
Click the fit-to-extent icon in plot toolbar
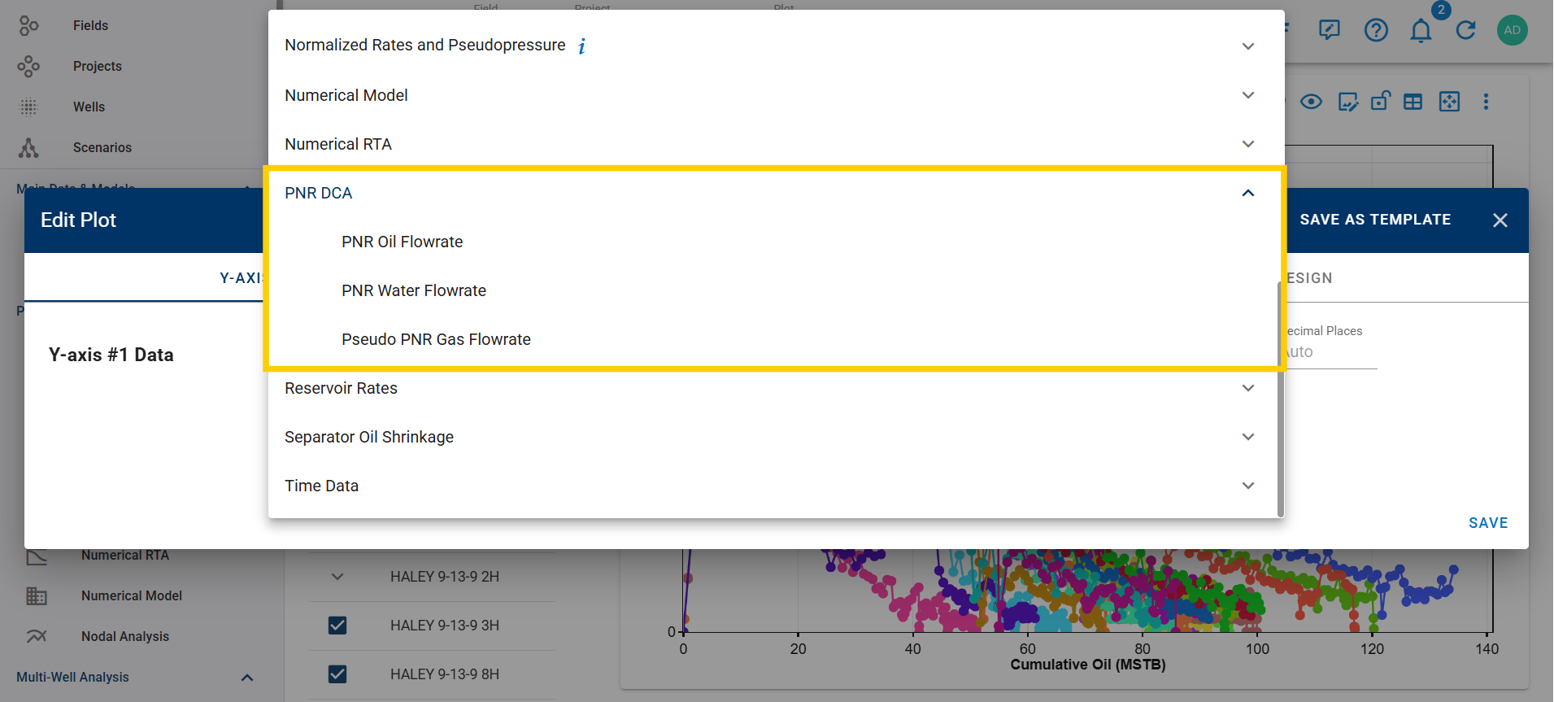click(1449, 101)
